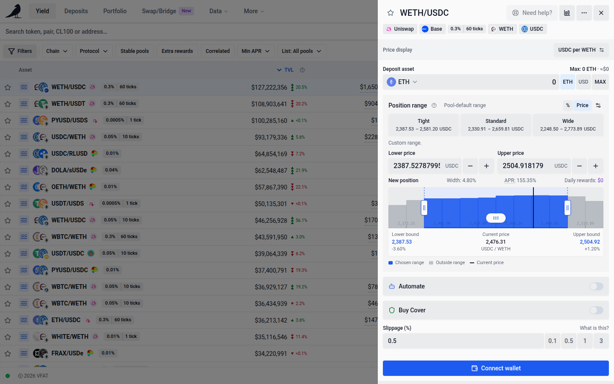The image size is (614, 384).
Task: Open pool details icon for DOLA/sUSDe
Action: [24, 170]
